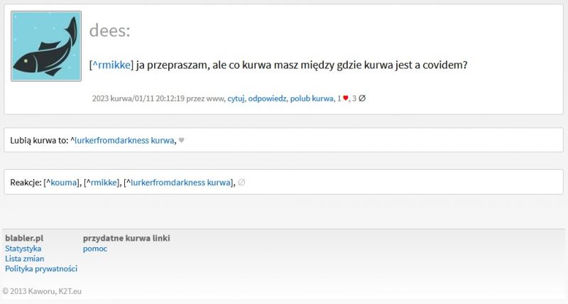Open rmikke in the Reakcje row
This screenshot has height=304, width=568.
[x=104, y=183]
